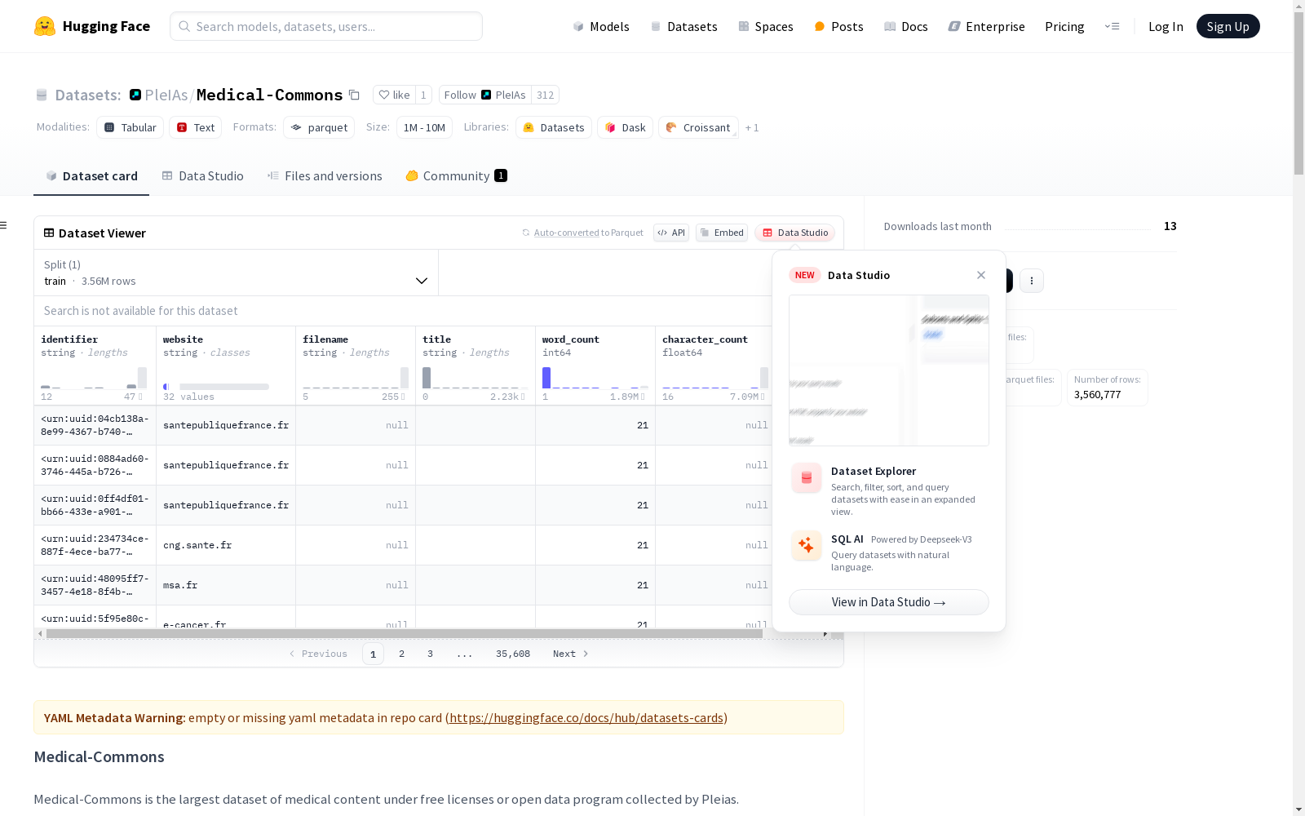The image size is (1305, 816).
Task: Open the Dataset Explorer option
Action: tap(889, 490)
